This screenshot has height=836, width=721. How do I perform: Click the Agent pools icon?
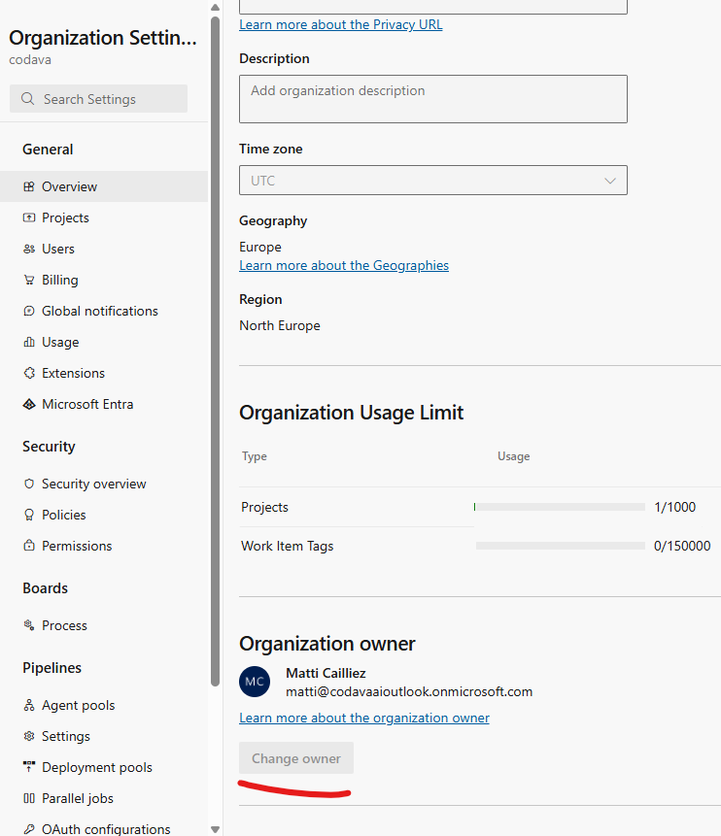tap(29, 705)
